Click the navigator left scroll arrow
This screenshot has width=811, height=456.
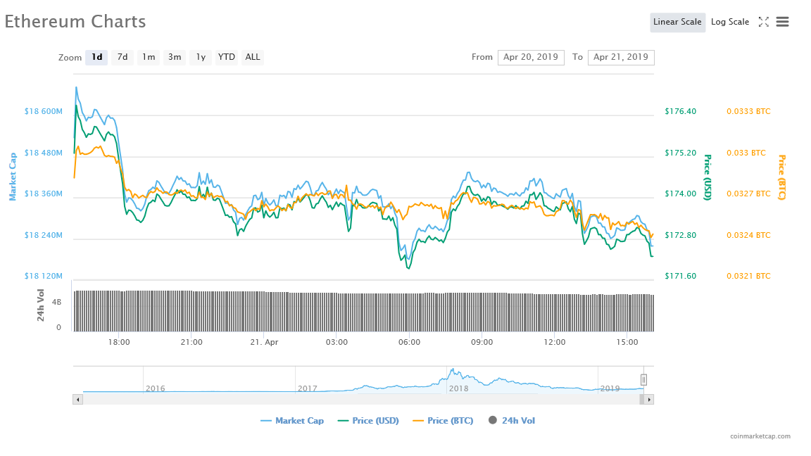[78, 399]
